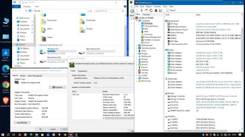The height and width of the screenshot is (137, 245).
Task: Click the graph icon in AIDA64 toolbar
Action: coord(161,10)
